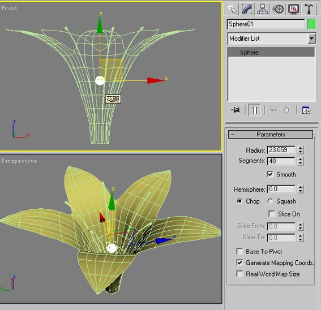
Task: Open Configure Modifier Sets icon
Action: coord(306,110)
